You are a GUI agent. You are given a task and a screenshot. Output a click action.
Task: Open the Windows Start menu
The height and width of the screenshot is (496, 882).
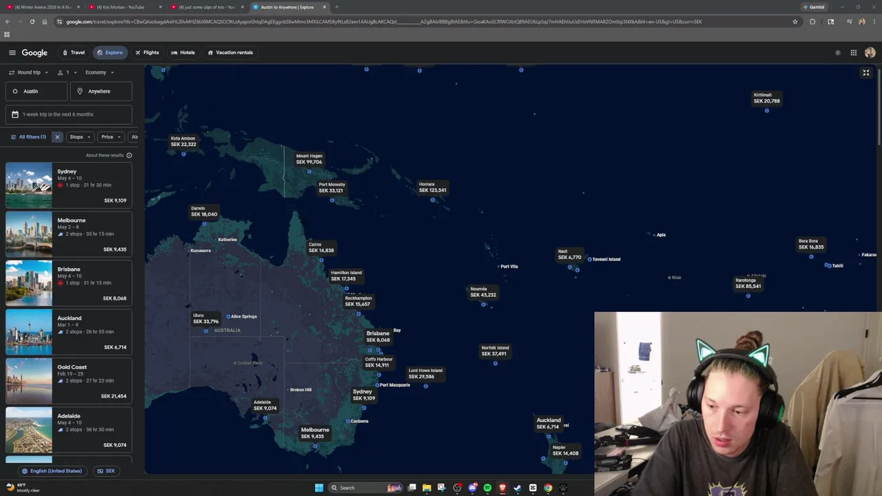pos(319,488)
